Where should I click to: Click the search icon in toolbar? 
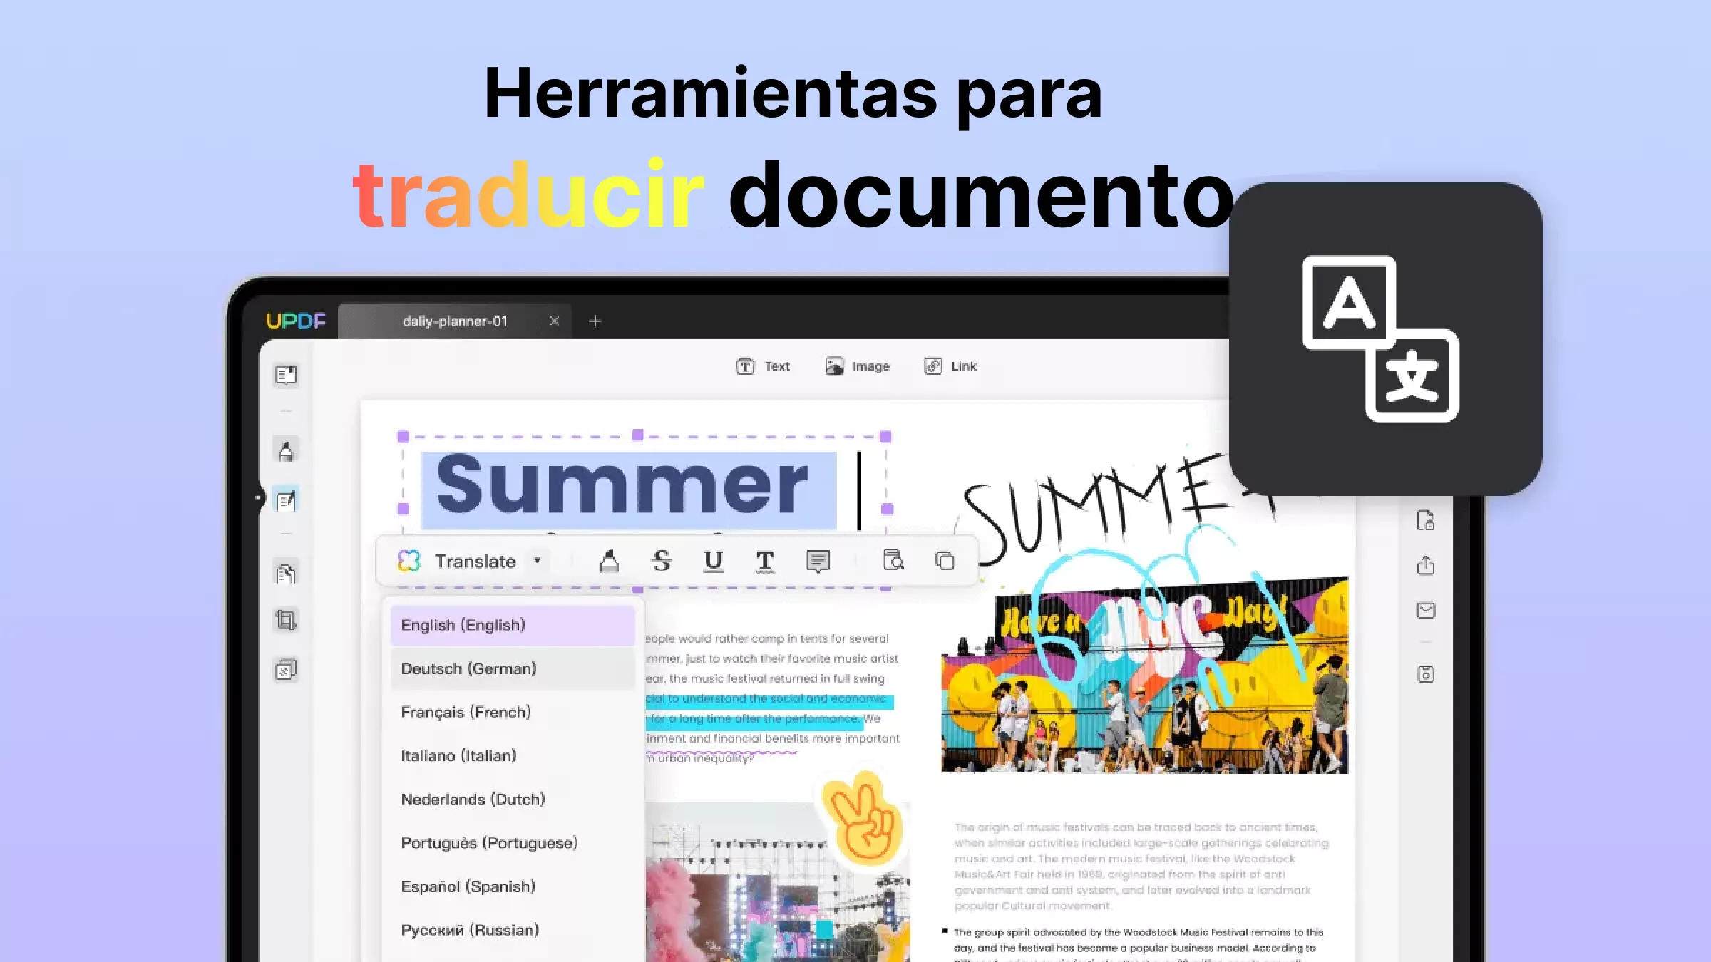coord(892,560)
